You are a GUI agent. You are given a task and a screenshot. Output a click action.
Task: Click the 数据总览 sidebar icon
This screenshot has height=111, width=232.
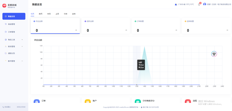tap(6, 16)
